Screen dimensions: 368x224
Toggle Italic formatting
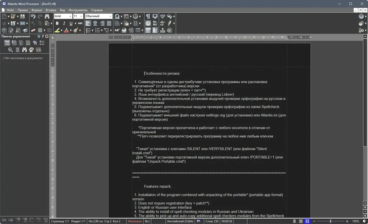point(64,23)
